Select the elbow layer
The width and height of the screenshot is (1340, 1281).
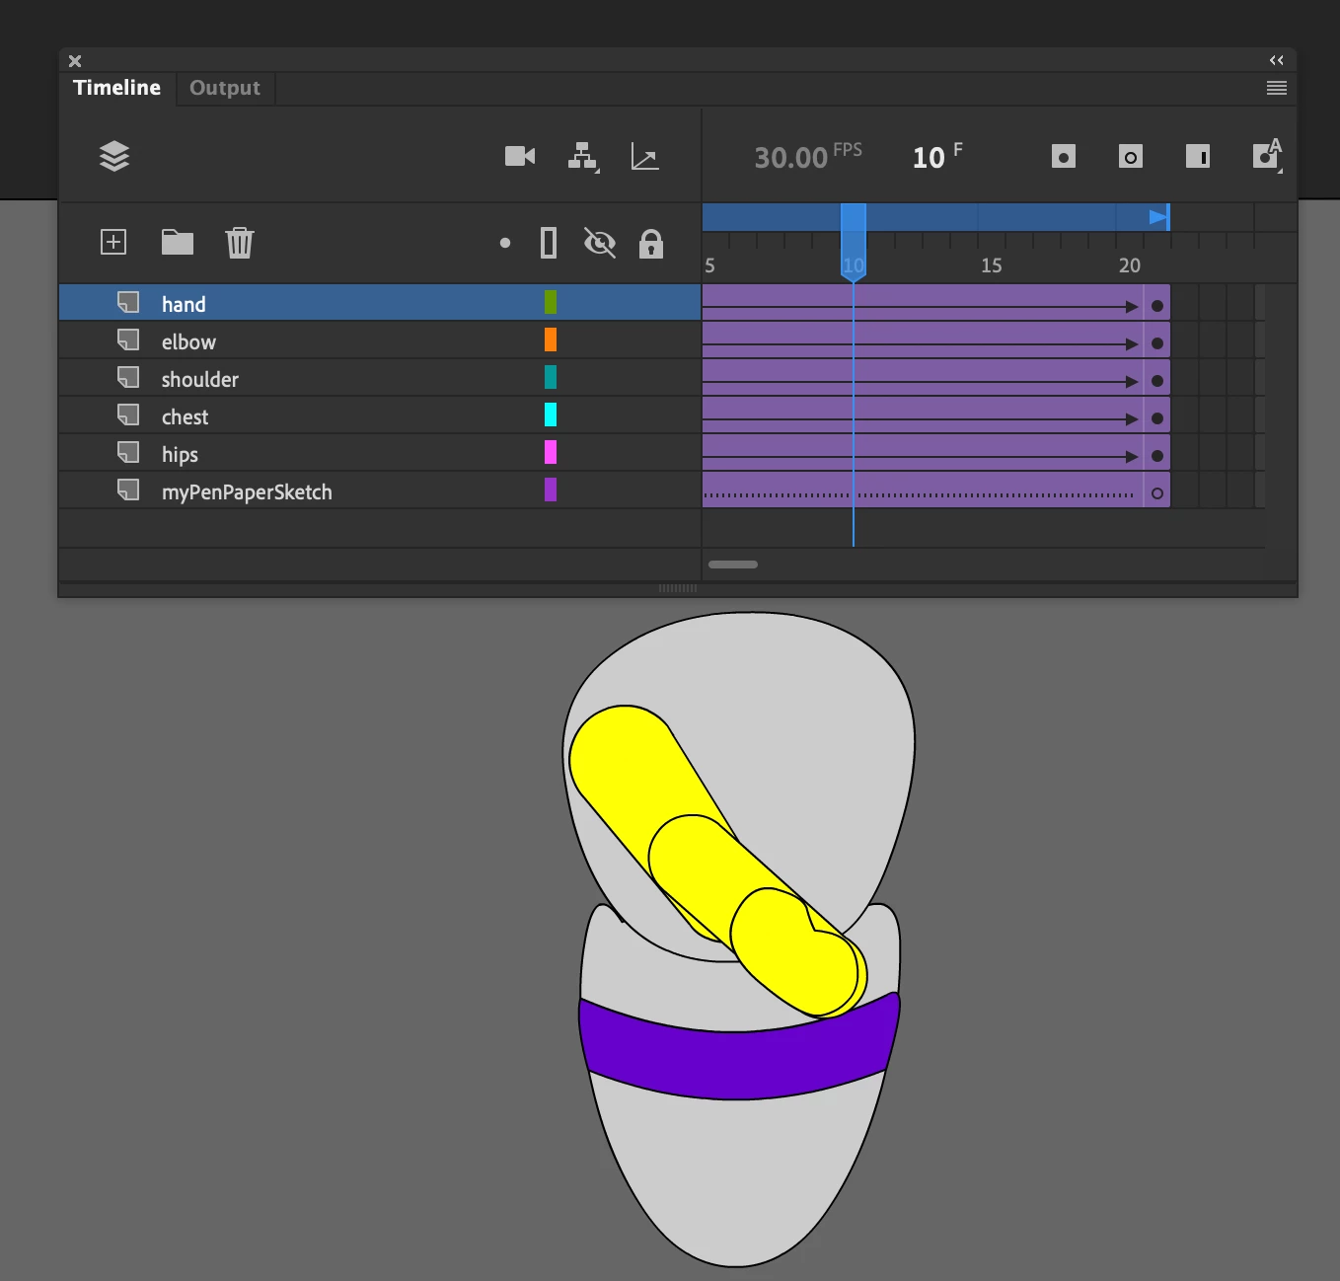[x=380, y=340]
